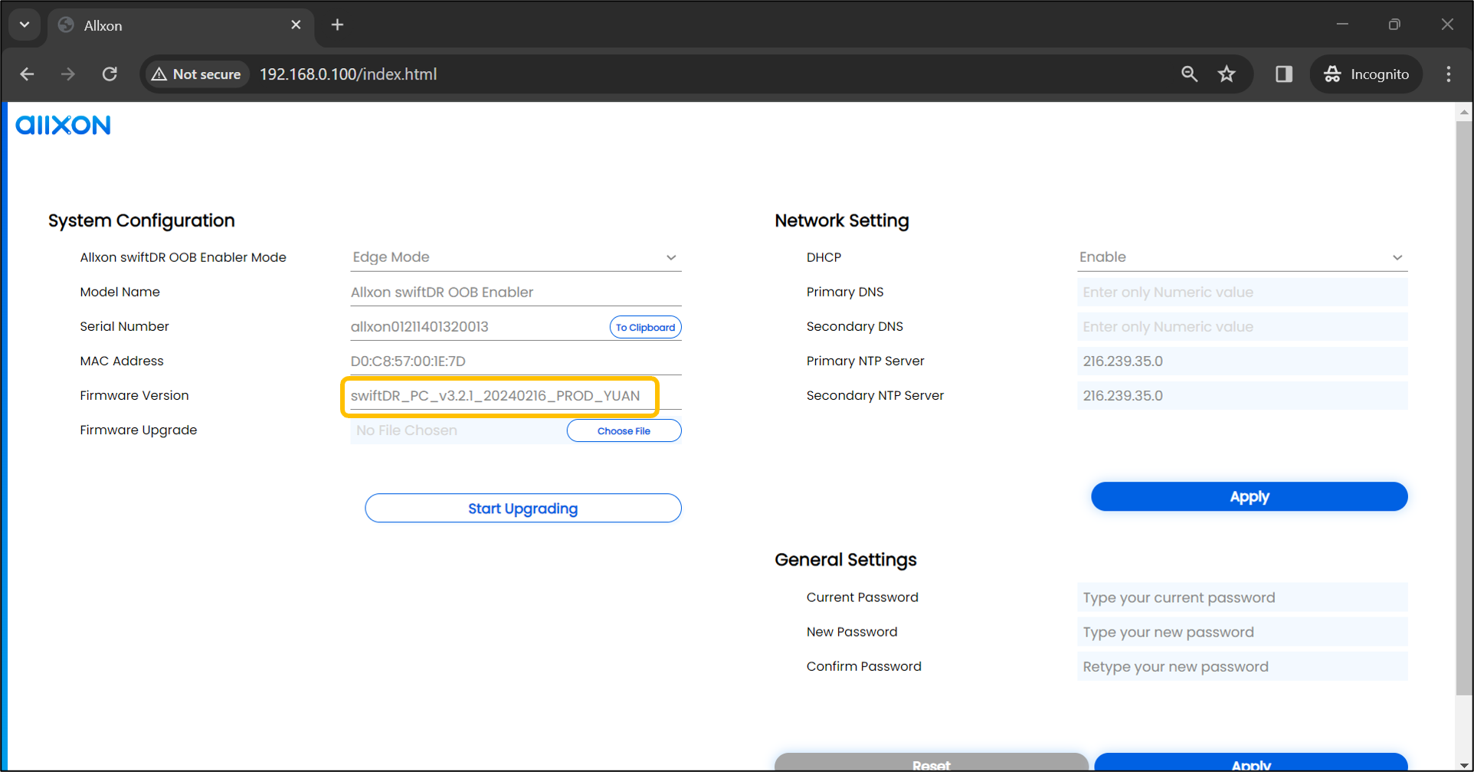The image size is (1474, 772).
Task: Restore down the browser window
Action: tap(1394, 25)
